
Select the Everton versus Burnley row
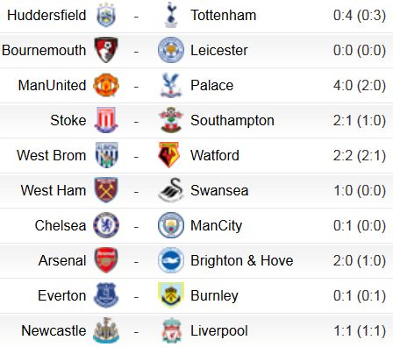click(196, 295)
